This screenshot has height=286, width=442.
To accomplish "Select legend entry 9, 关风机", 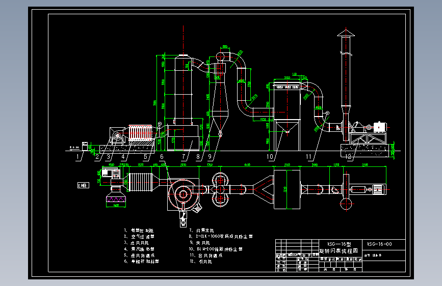I will [199, 243].
